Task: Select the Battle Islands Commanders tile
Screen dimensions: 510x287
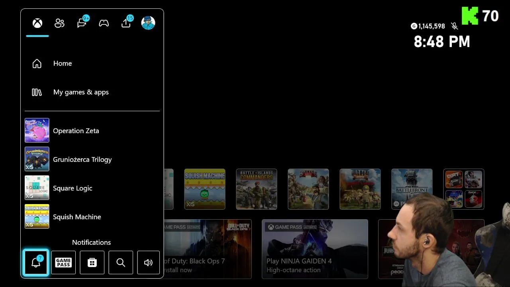Action: 257,189
